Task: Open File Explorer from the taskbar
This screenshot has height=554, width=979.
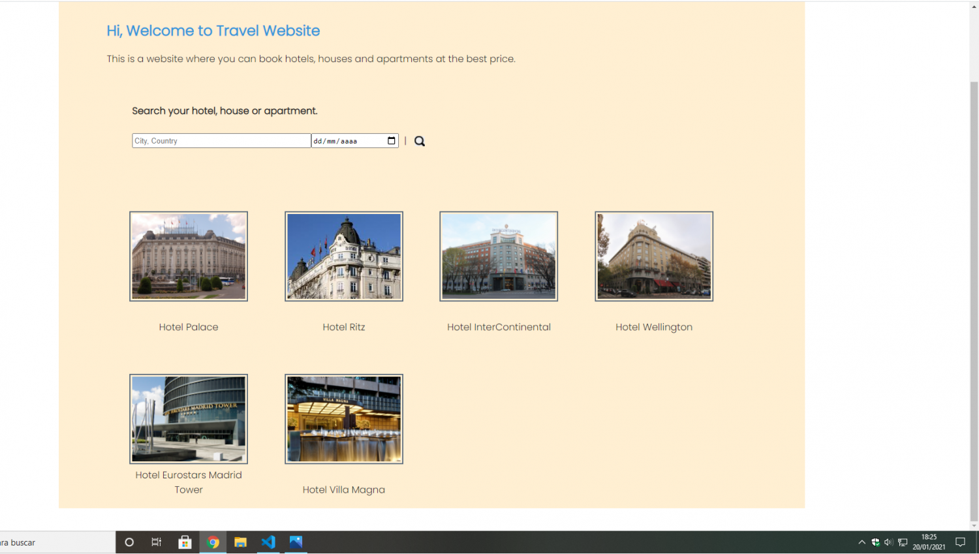Action: click(240, 542)
